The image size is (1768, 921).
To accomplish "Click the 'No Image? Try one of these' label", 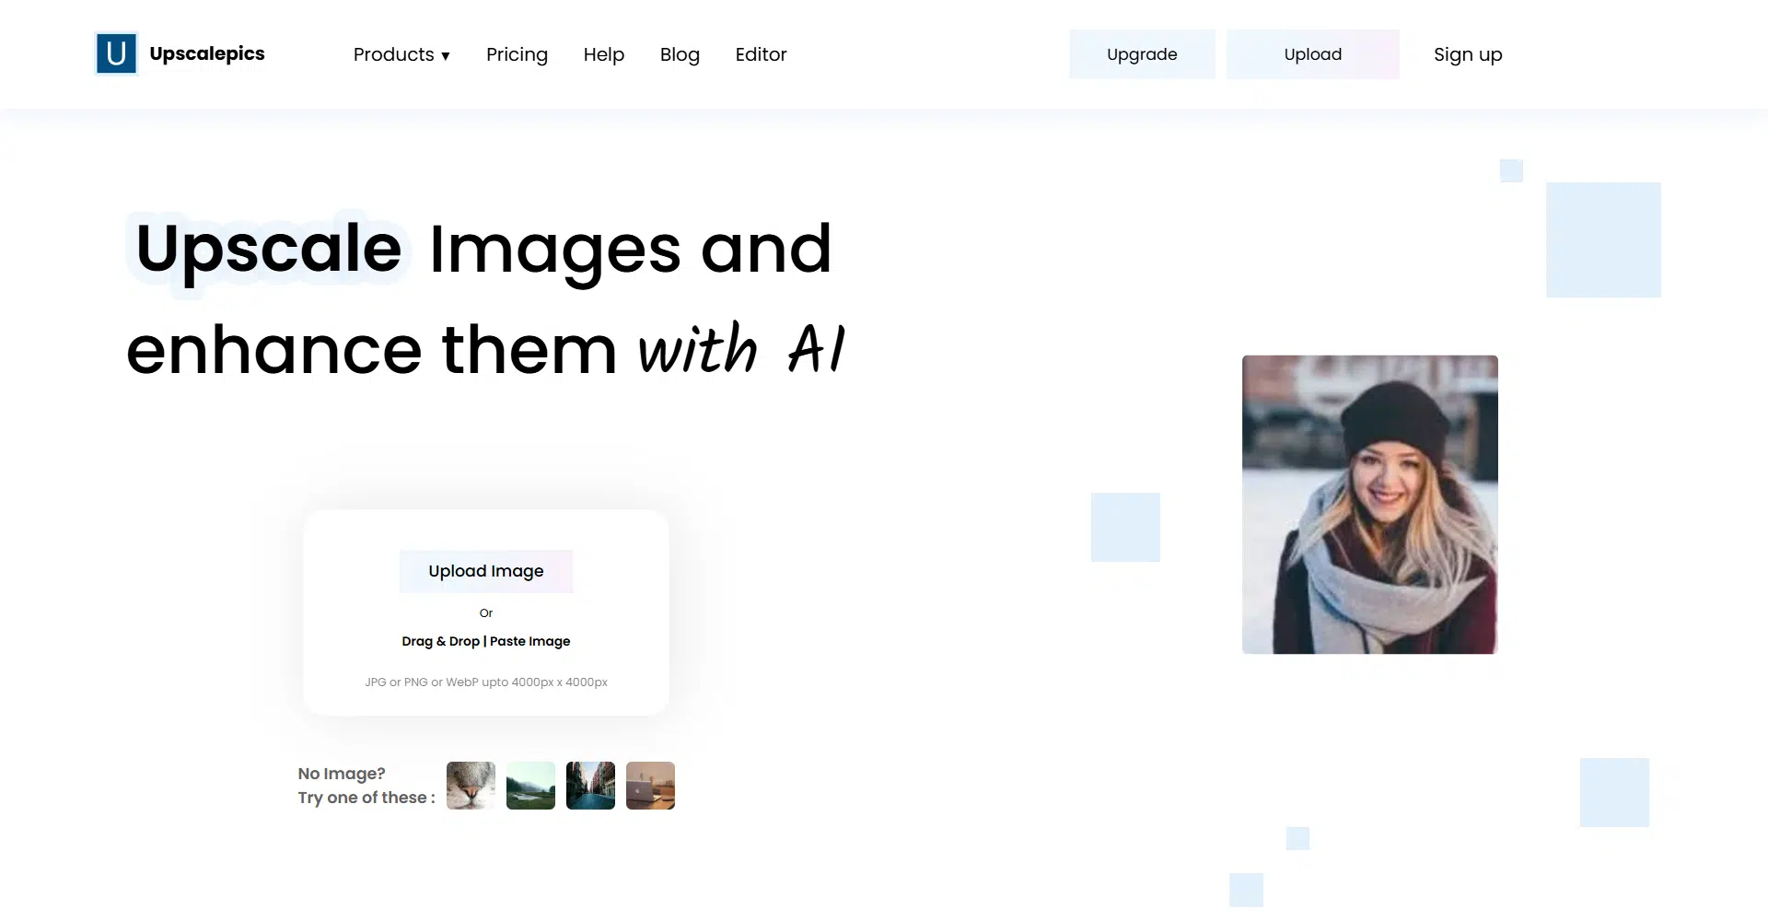I will point(366,786).
